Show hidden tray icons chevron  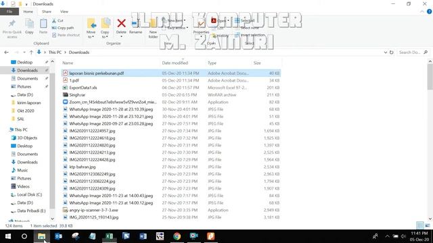point(387,236)
